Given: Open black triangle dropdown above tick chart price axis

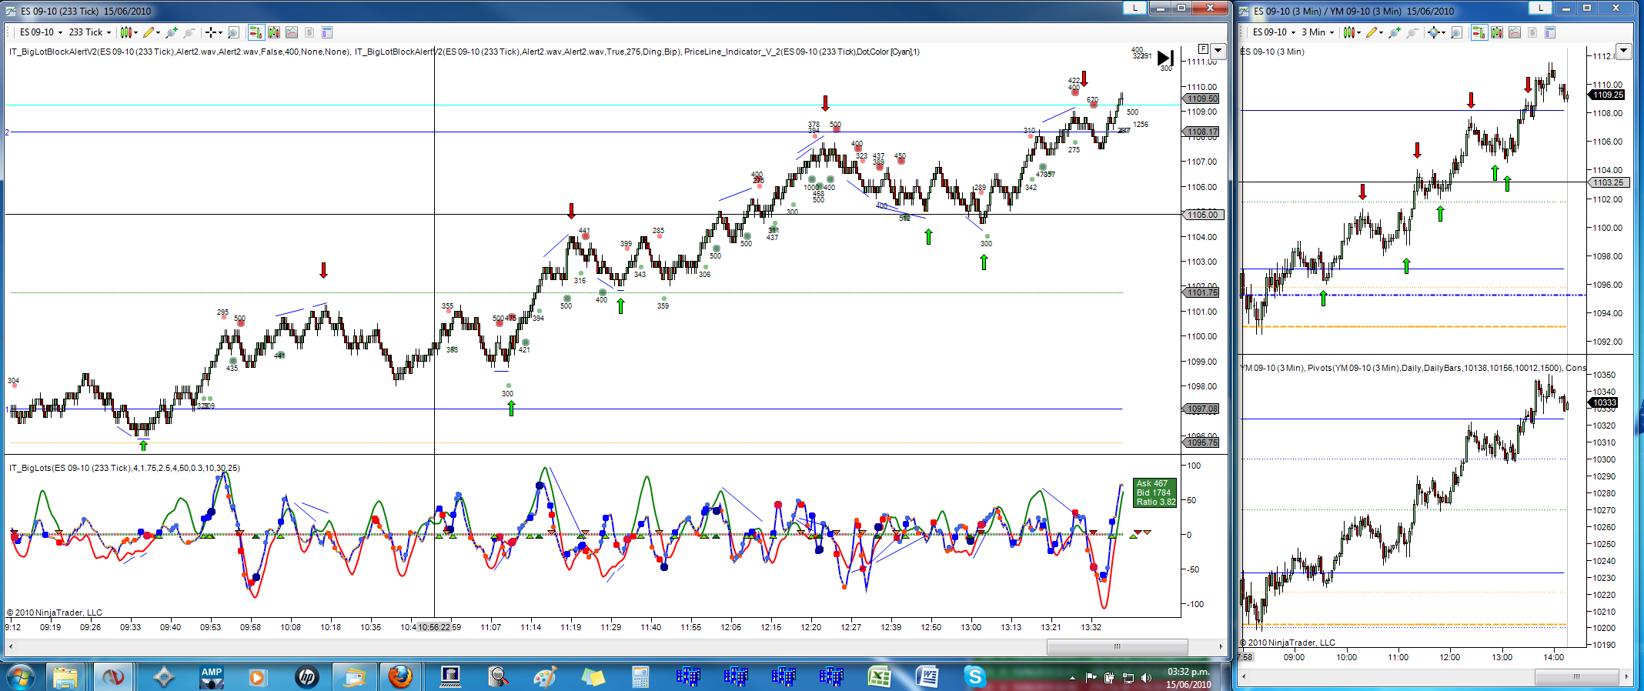Looking at the screenshot, I should (1218, 52).
